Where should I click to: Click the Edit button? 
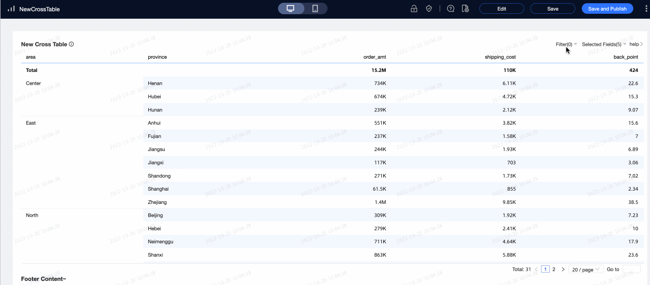502,9
